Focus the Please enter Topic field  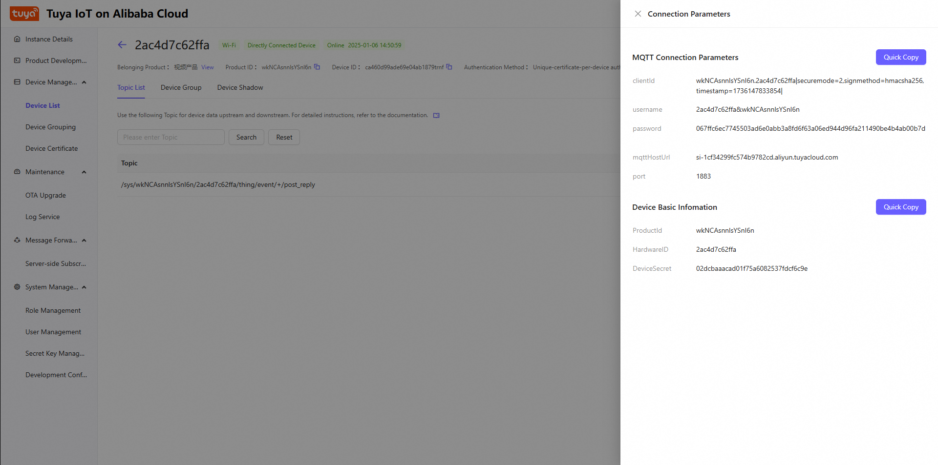point(171,137)
